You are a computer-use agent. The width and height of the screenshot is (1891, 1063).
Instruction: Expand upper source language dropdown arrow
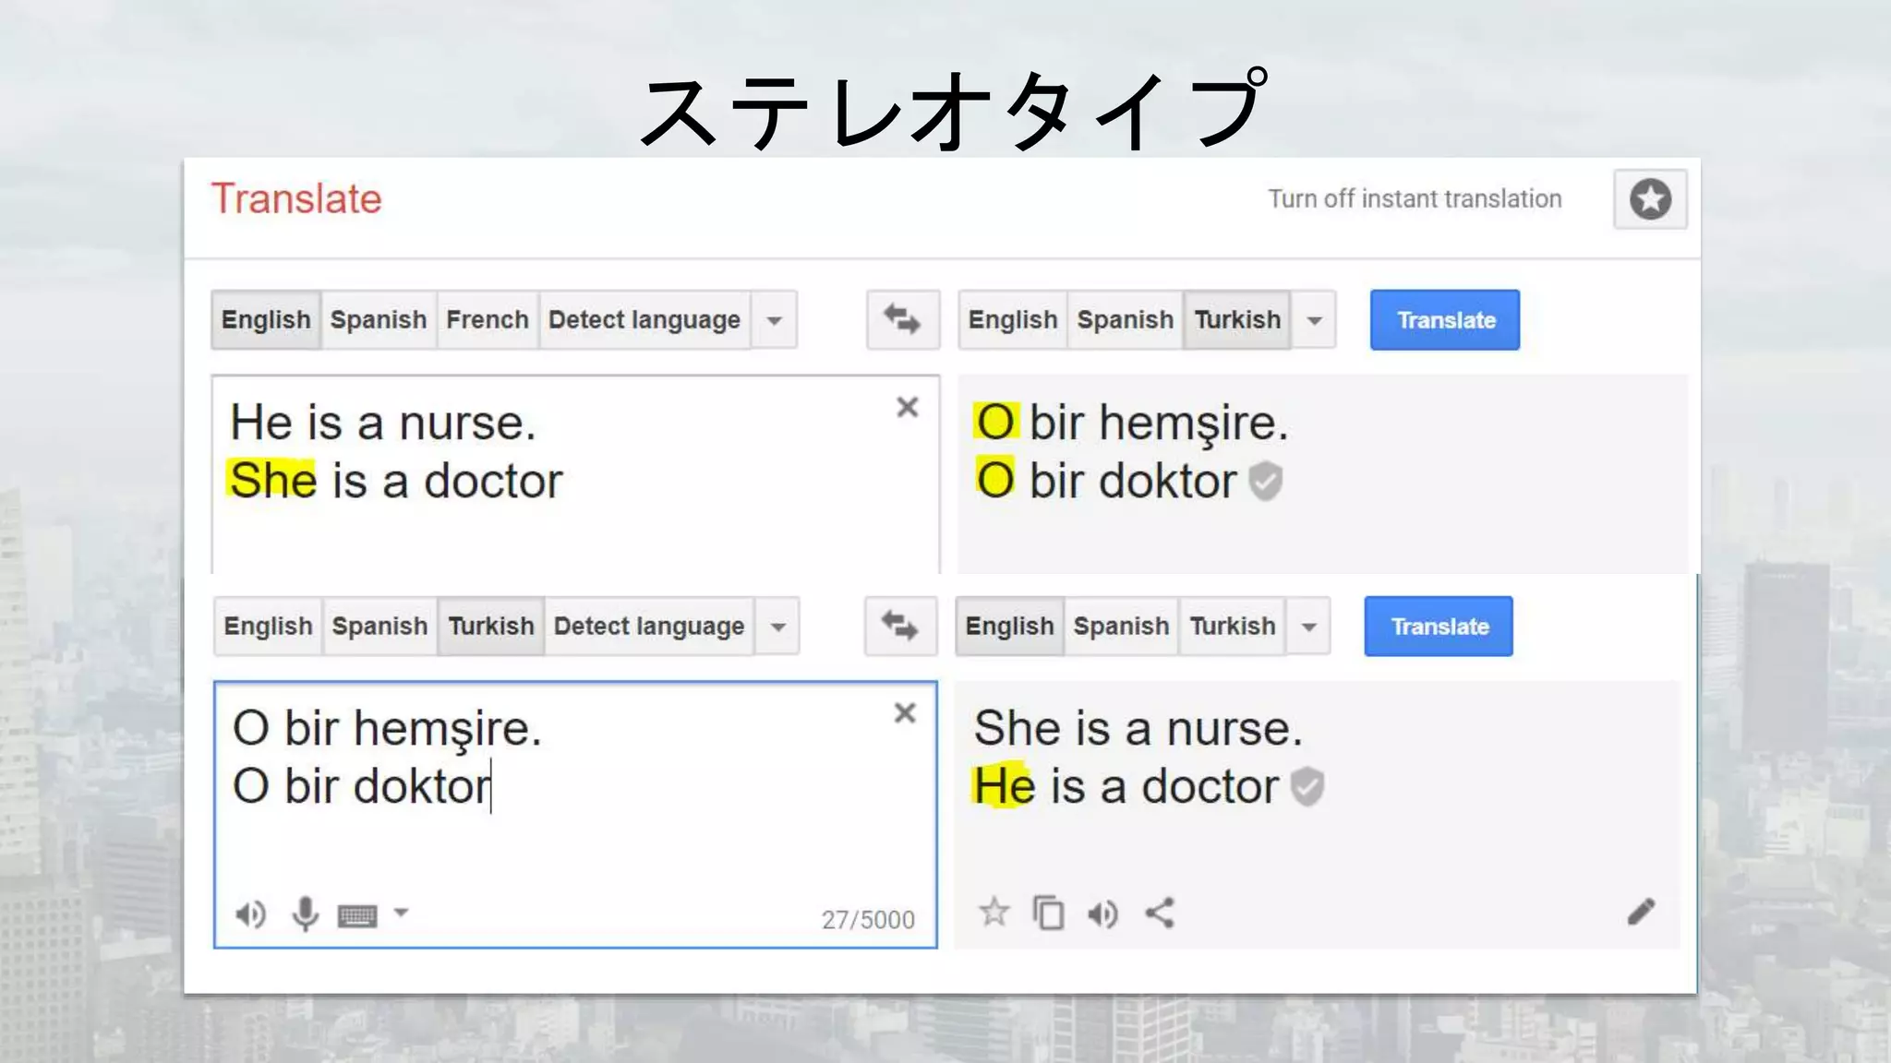775,320
